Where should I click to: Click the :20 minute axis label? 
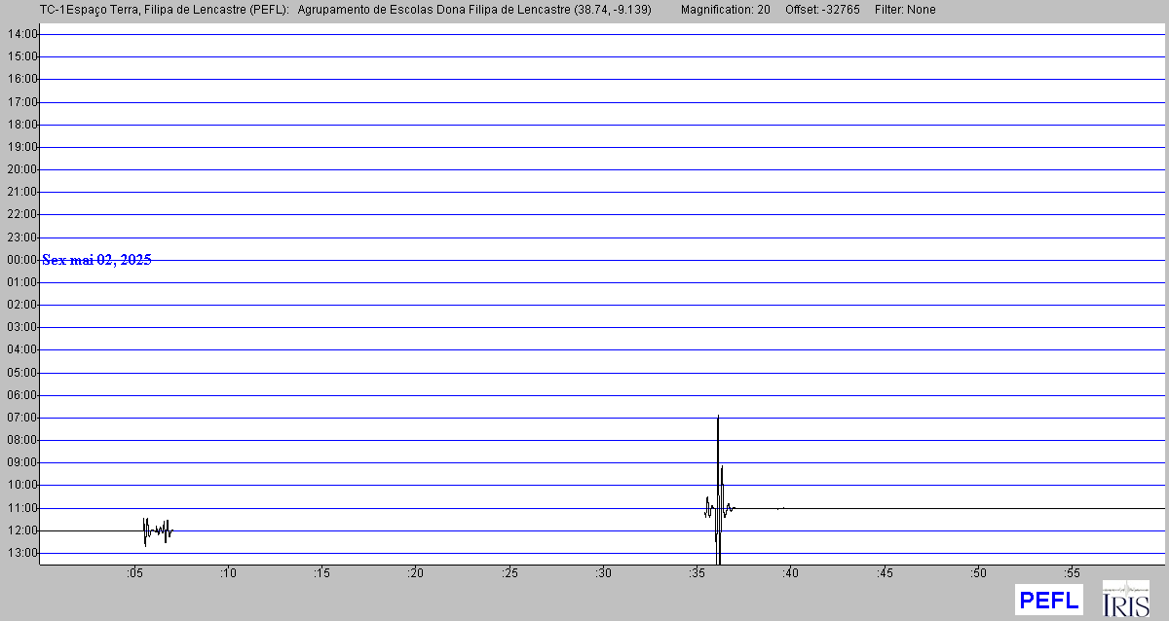point(416,573)
